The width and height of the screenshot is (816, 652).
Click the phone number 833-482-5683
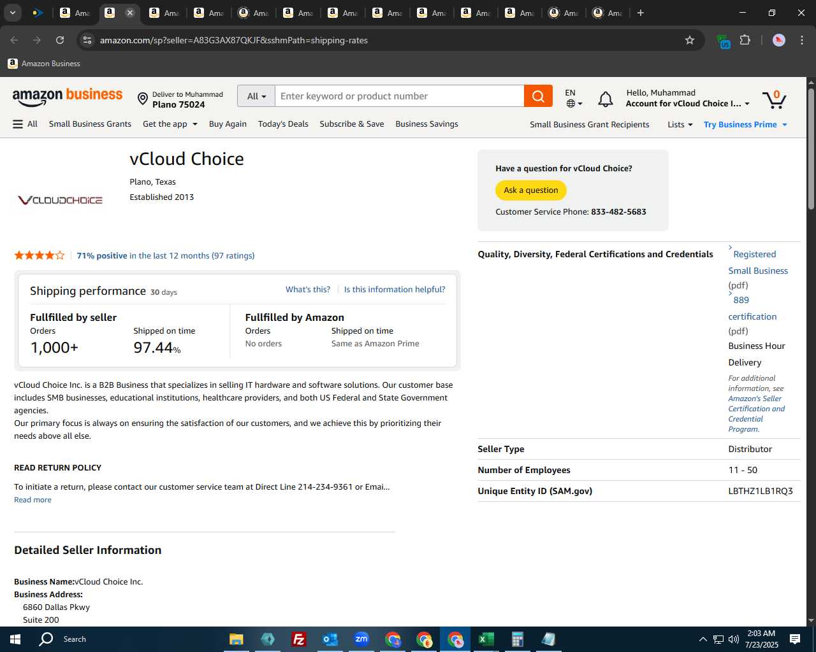coord(618,212)
